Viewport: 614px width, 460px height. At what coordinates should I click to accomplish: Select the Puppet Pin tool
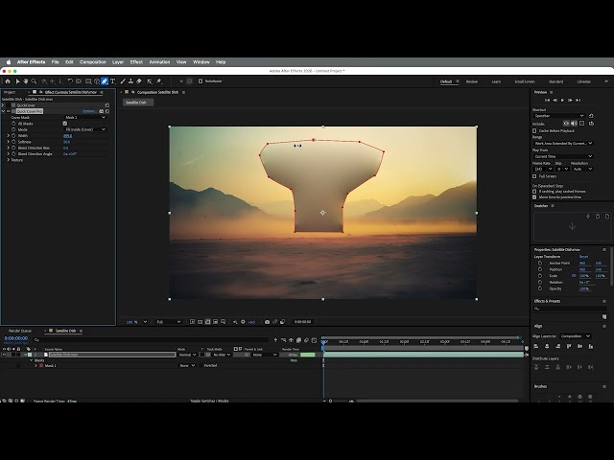159,81
